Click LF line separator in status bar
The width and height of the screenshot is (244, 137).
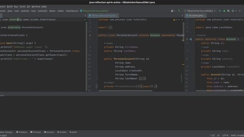(x=218, y=135)
